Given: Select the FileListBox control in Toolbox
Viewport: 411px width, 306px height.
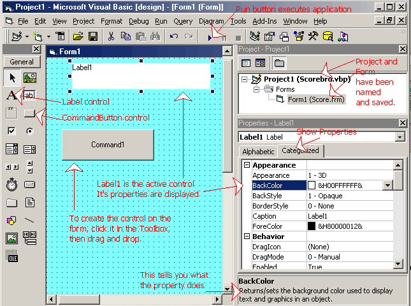Looking at the screenshot, I should [30, 203].
